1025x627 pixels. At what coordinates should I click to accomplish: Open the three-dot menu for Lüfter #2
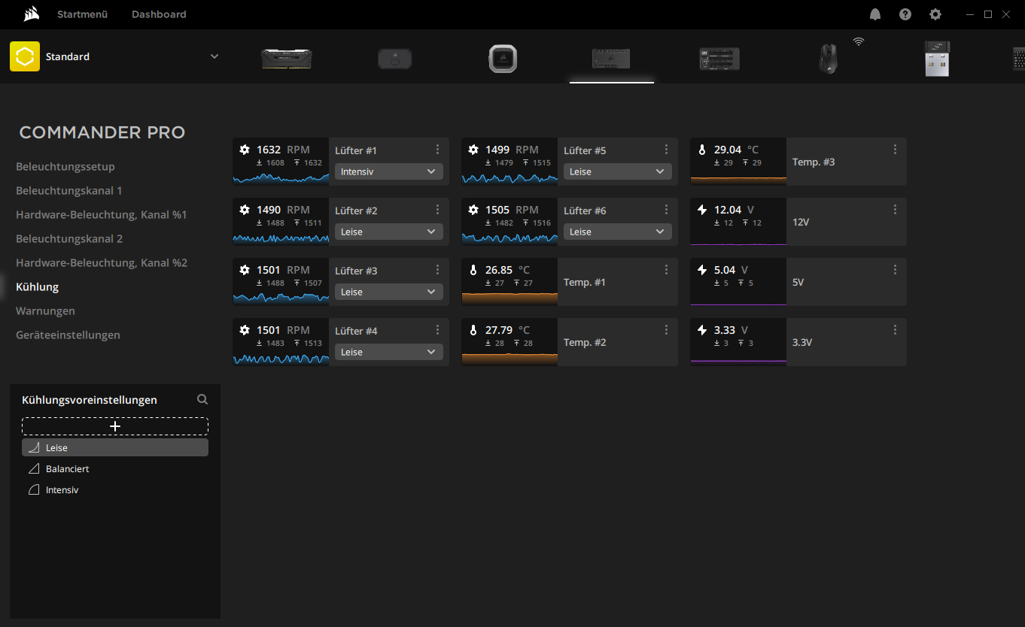(x=437, y=210)
